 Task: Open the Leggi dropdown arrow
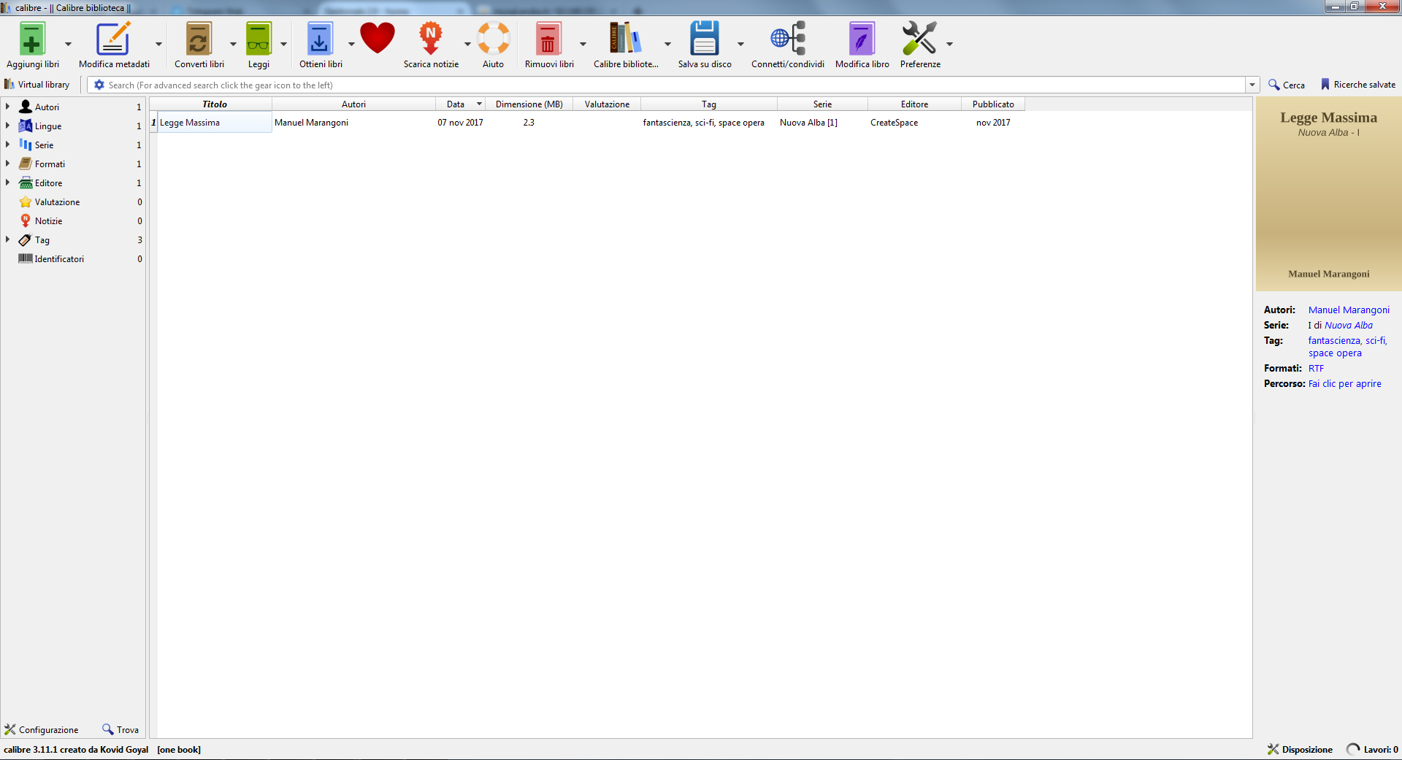pos(283,44)
